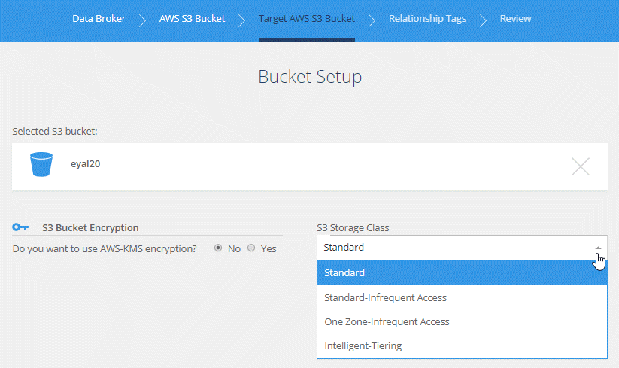
Task: Click chevron after Data Broker step
Action: click(142, 20)
